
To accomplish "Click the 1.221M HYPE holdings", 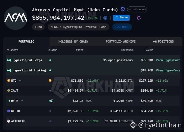I will (123, 101).
